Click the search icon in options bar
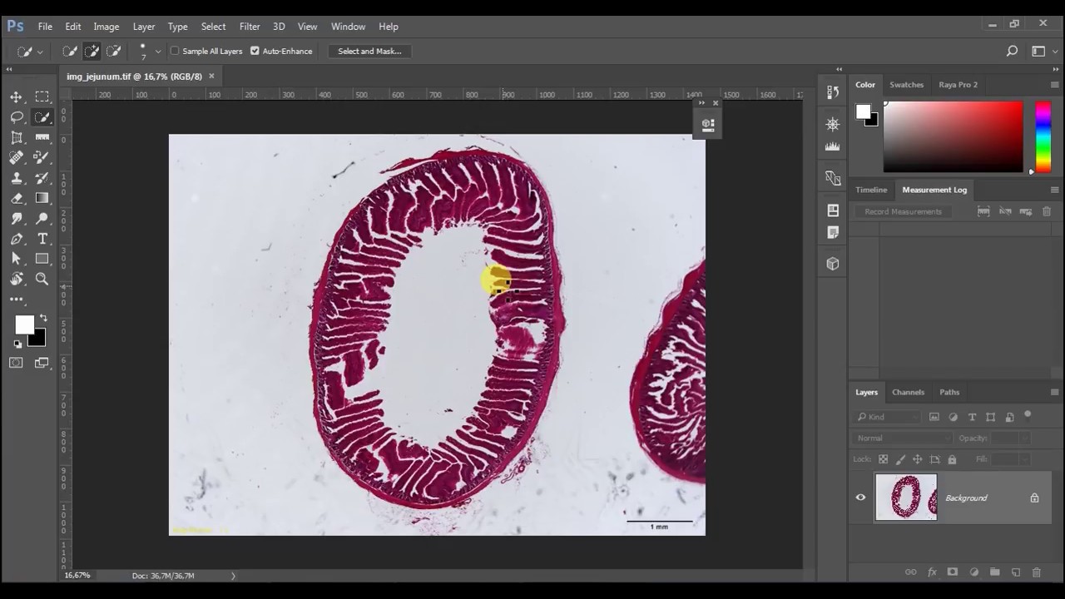The width and height of the screenshot is (1065, 599). pos(1012,51)
